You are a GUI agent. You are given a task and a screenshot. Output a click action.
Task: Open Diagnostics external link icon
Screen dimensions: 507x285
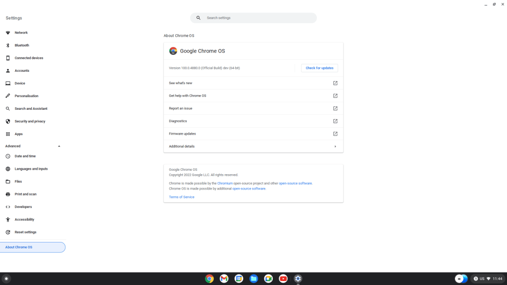click(x=335, y=121)
